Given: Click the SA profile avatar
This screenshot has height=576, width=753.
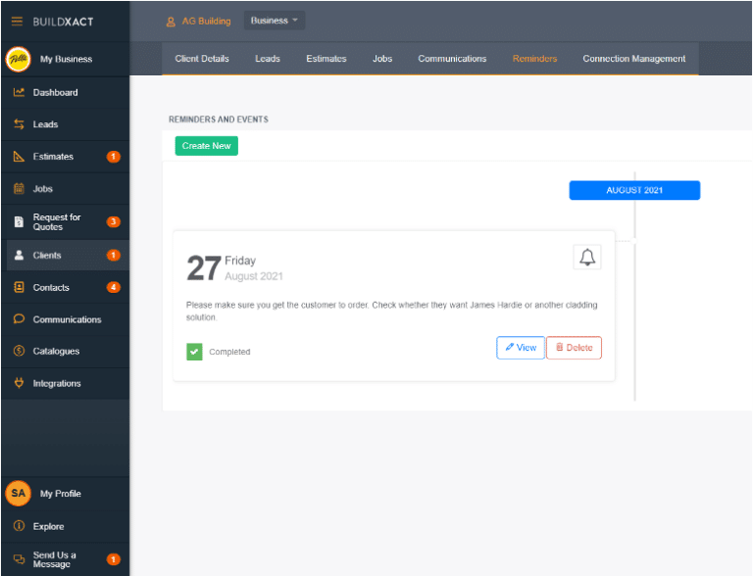Looking at the screenshot, I should click(x=19, y=494).
